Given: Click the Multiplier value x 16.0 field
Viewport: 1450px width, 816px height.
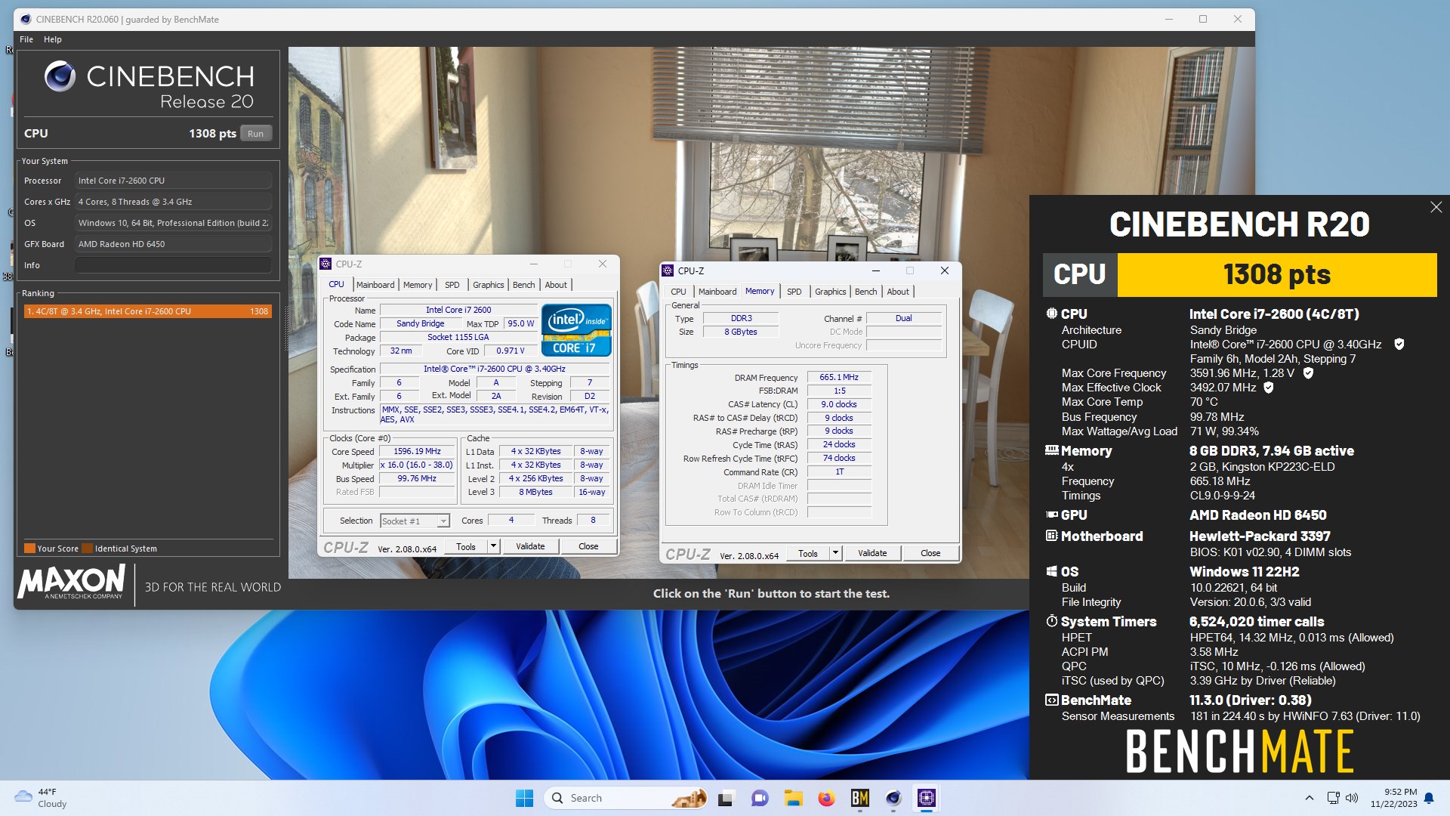Looking at the screenshot, I should point(417,465).
